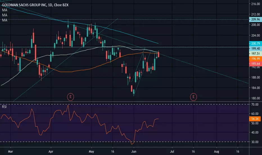The image size is (262, 155).
Task: Click the 199.40 price tag
Action: 256,48
